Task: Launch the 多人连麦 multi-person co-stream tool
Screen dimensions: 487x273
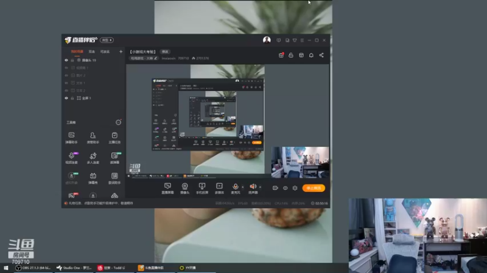Action: tap(93, 158)
